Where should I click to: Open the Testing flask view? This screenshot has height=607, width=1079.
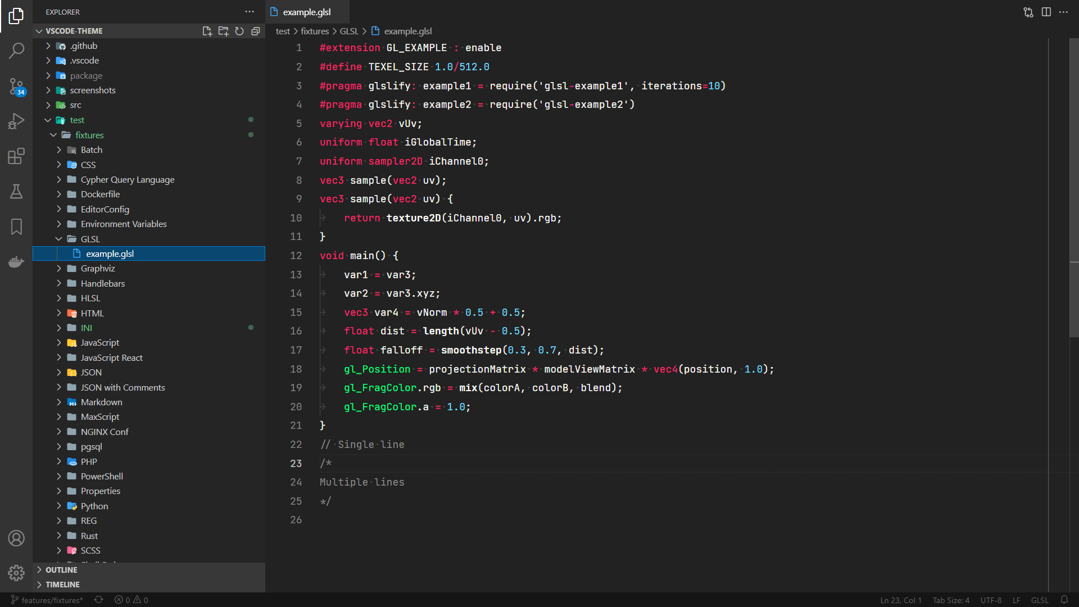tap(16, 192)
